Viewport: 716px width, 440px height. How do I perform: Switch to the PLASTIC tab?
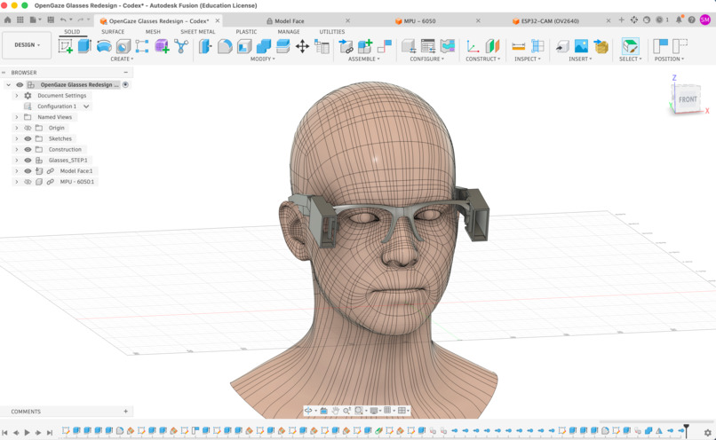coord(246,31)
